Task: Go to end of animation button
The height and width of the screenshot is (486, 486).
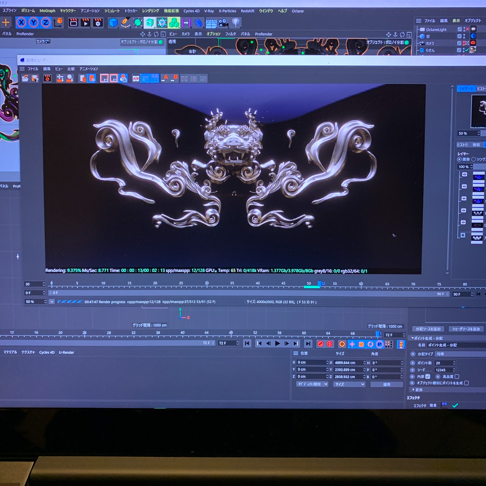Action: pos(308,344)
